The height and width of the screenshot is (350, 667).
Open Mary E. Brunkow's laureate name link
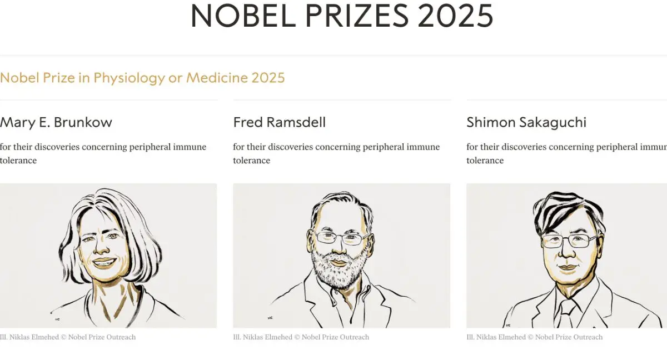(56, 122)
